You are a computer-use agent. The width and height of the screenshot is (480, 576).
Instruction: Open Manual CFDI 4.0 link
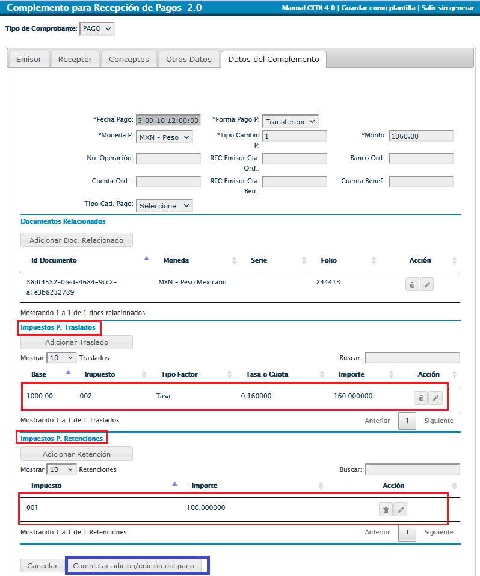(309, 8)
